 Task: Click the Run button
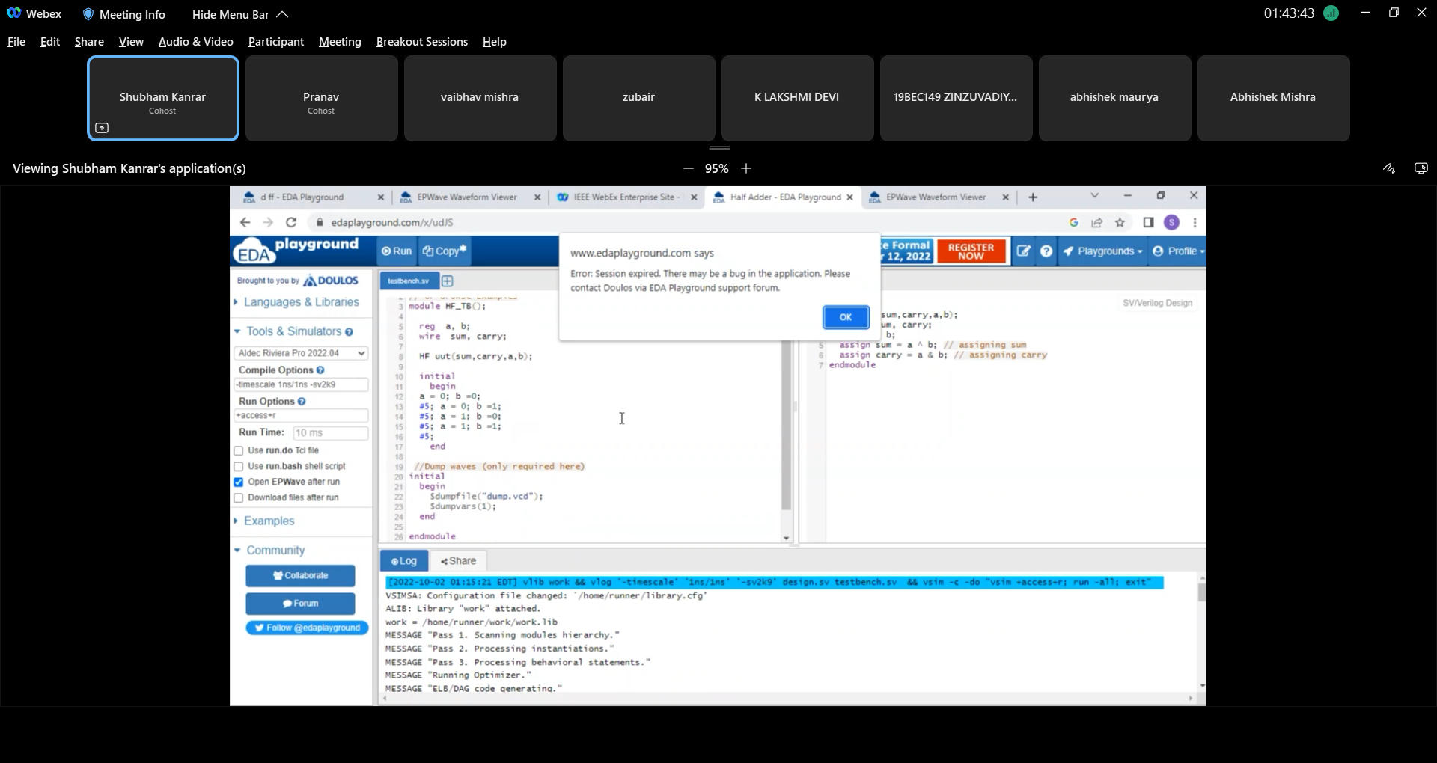click(397, 251)
